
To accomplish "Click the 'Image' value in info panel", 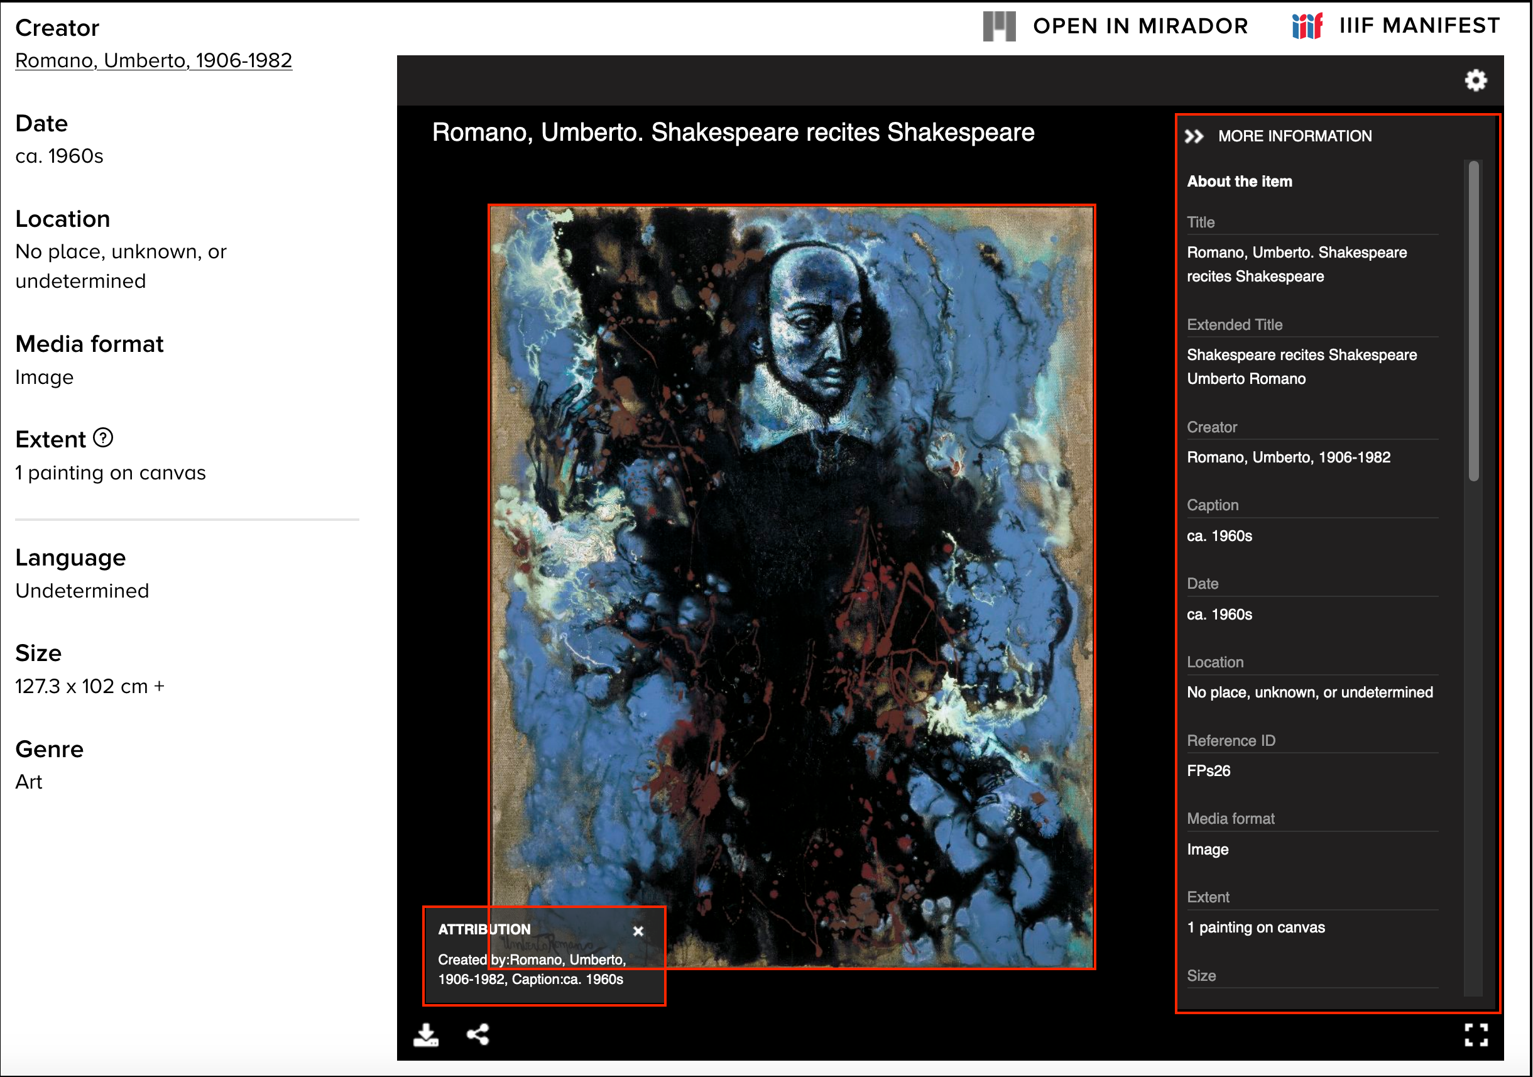I will click(1208, 850).
